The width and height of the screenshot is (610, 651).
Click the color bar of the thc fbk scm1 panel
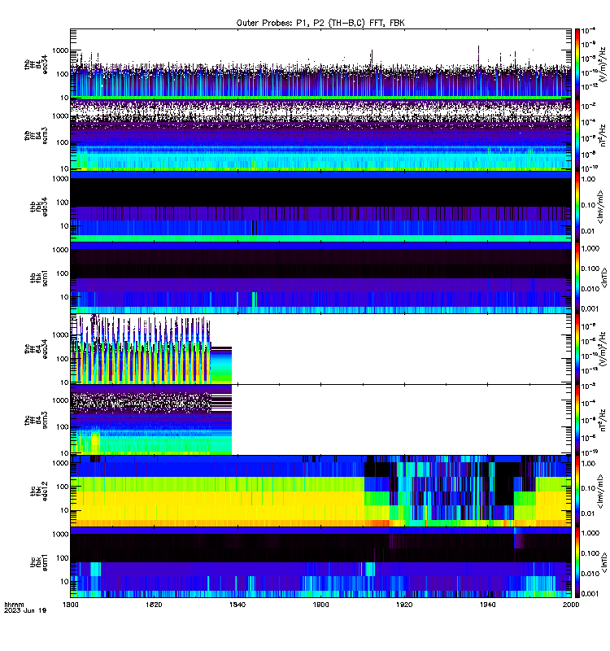(x=577, y=562)
